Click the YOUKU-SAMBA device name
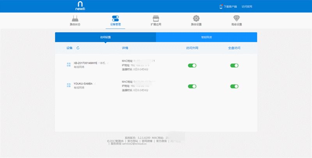The width and height of the screenshot is (312, 158). [83, 84]
